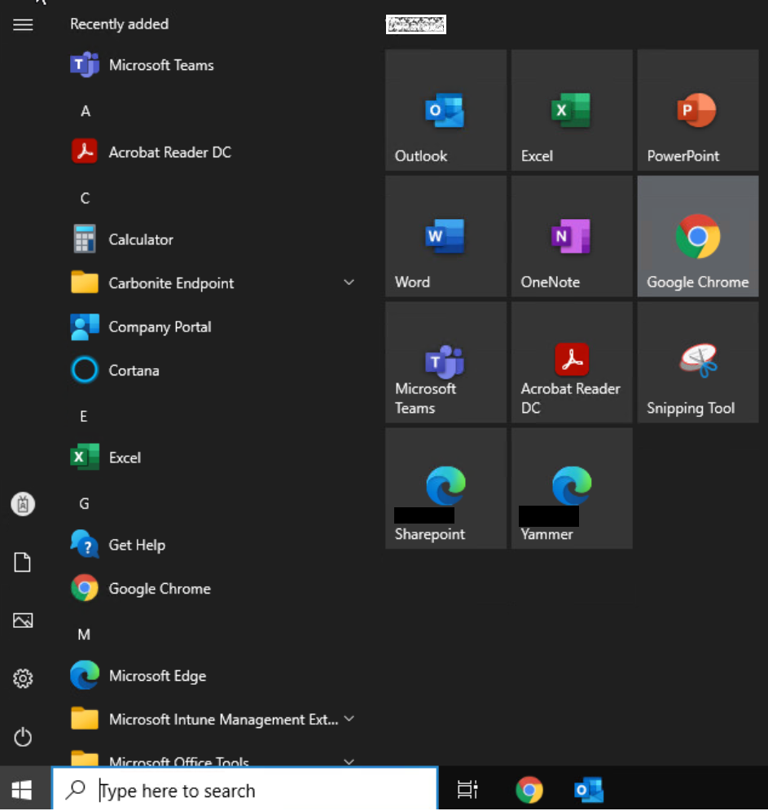Launch the Snipping Tool tile
Screen dimensions: 768x811
coord(697,362)
